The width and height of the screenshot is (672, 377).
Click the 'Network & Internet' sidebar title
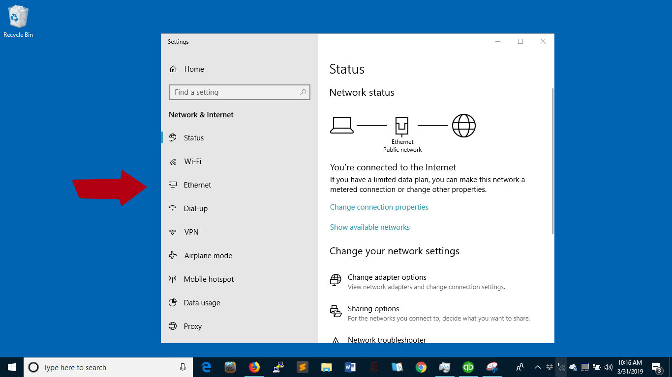[x=201, y=115]
